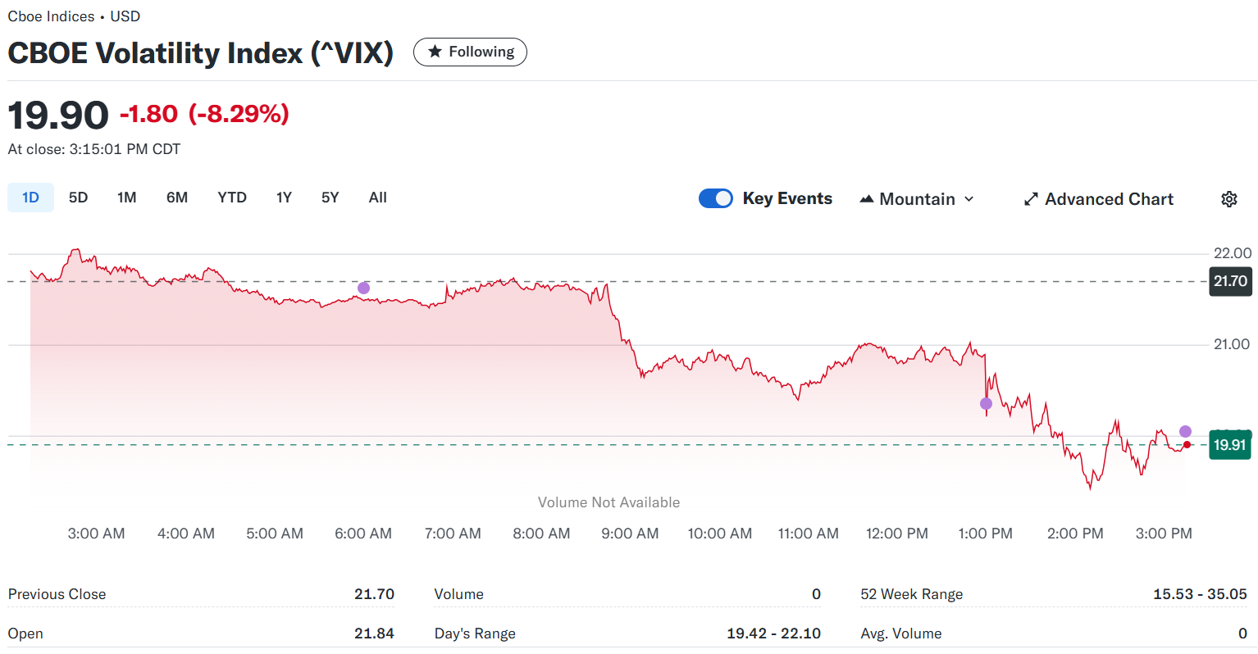Choose the 1Y range tab
The height and width of the screenshot is (654, 1258).
pos(284,198)
